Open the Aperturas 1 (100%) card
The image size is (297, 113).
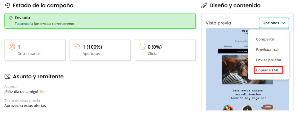click(100, 50)
